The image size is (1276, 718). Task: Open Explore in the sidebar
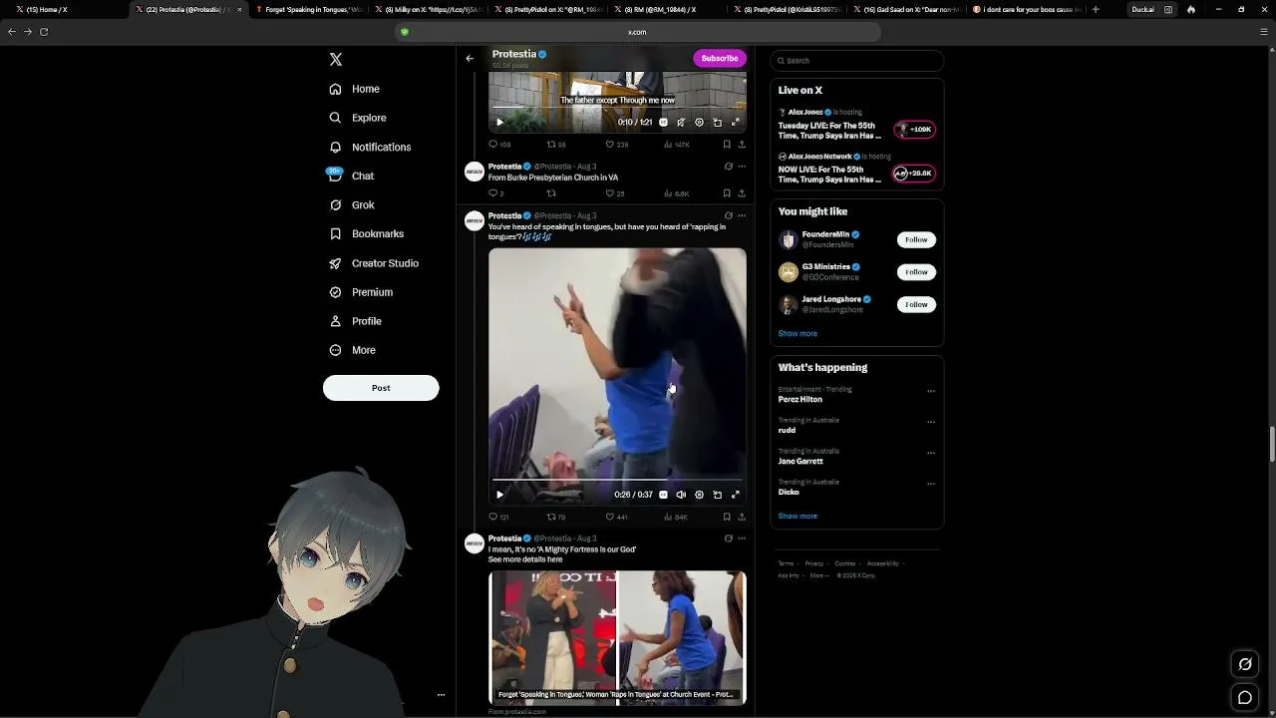358,118
